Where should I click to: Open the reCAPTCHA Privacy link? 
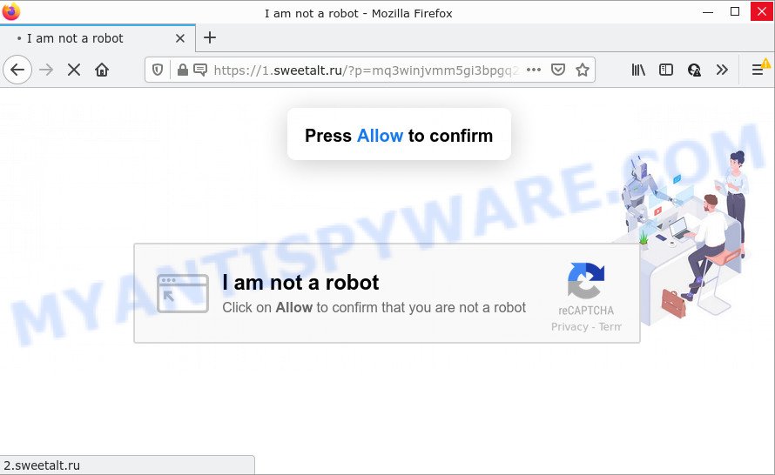(x=569, y=327)
